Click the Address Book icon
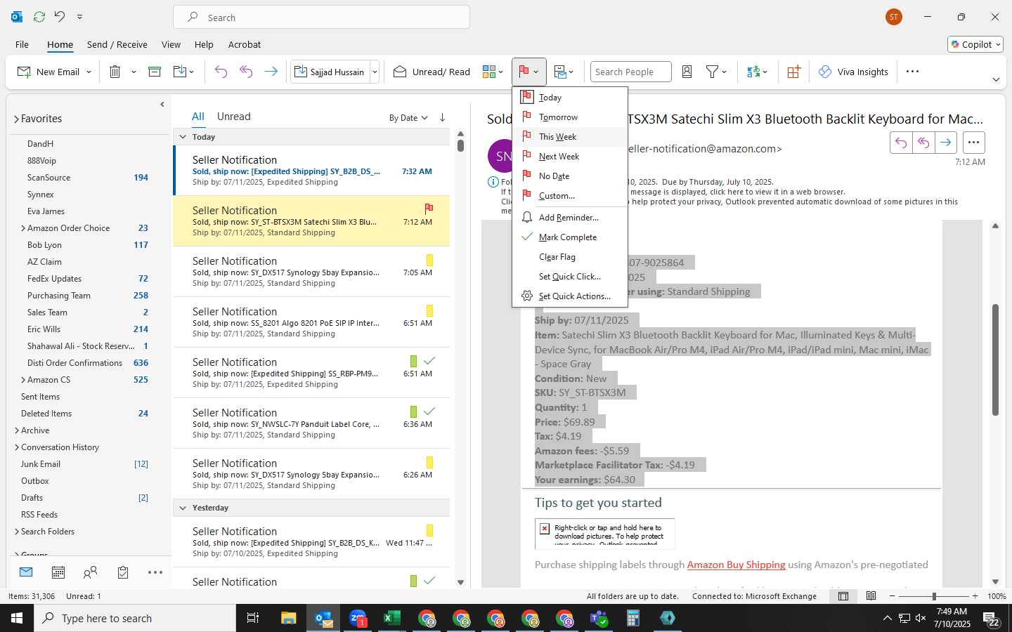Viewport: 1012px width, 632px height. 687,72
